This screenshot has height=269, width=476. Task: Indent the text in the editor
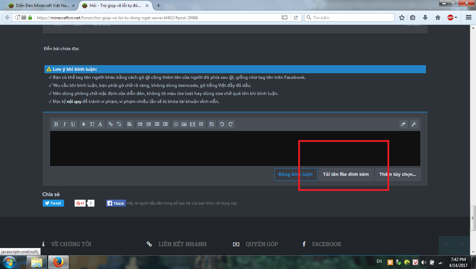click(x=165, y=124)
